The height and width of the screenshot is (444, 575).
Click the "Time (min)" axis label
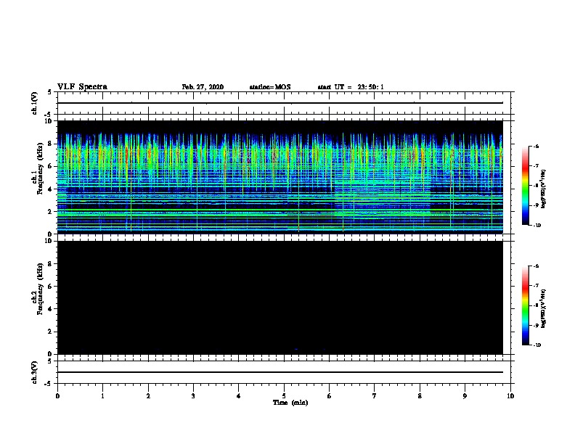click(x=290, y=403)
